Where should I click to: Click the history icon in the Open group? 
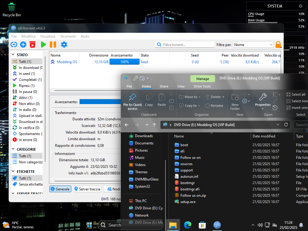pyautogui.click(x=275, y=108)
